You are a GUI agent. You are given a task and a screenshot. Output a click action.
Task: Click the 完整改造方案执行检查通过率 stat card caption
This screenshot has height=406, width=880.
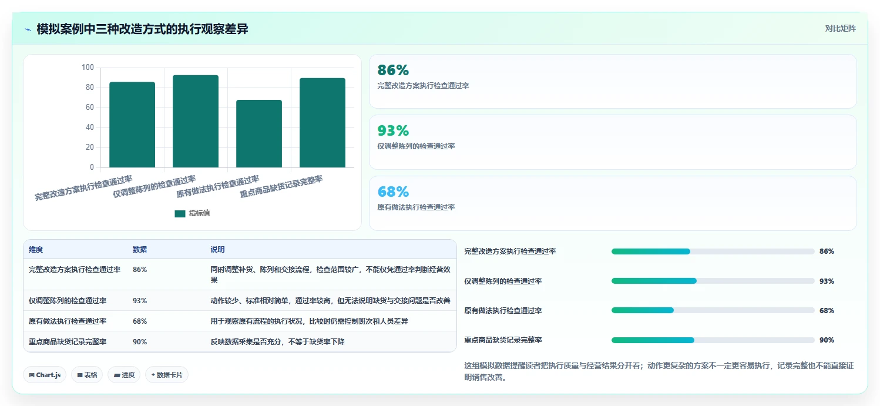pyautogui.click(x=423, y=85)
